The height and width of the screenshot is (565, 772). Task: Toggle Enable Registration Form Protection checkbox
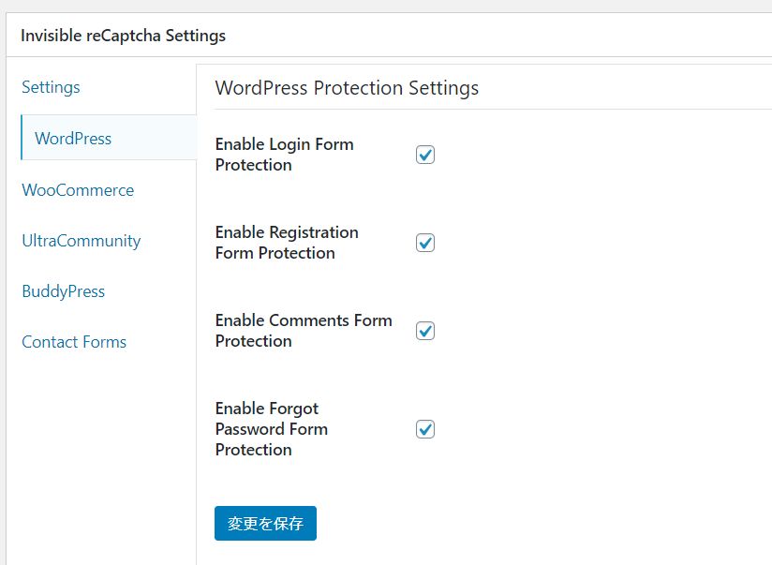click(x=425, y=243)
